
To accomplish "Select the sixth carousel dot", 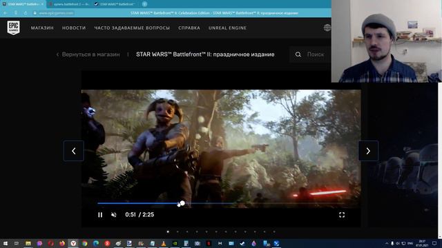I will tap(216, 231).
